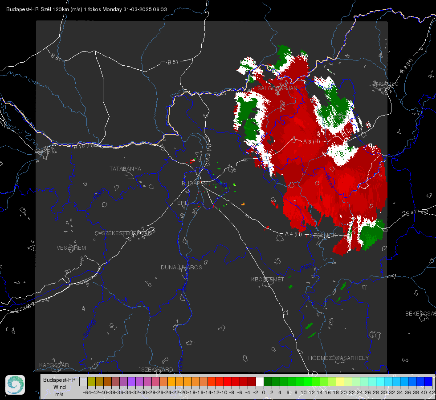
Task: Click the SZEKSZÁRD city label
Action: (x=157, y=369)
